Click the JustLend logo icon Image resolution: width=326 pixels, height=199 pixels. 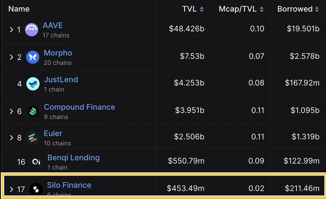pos(33,84)
